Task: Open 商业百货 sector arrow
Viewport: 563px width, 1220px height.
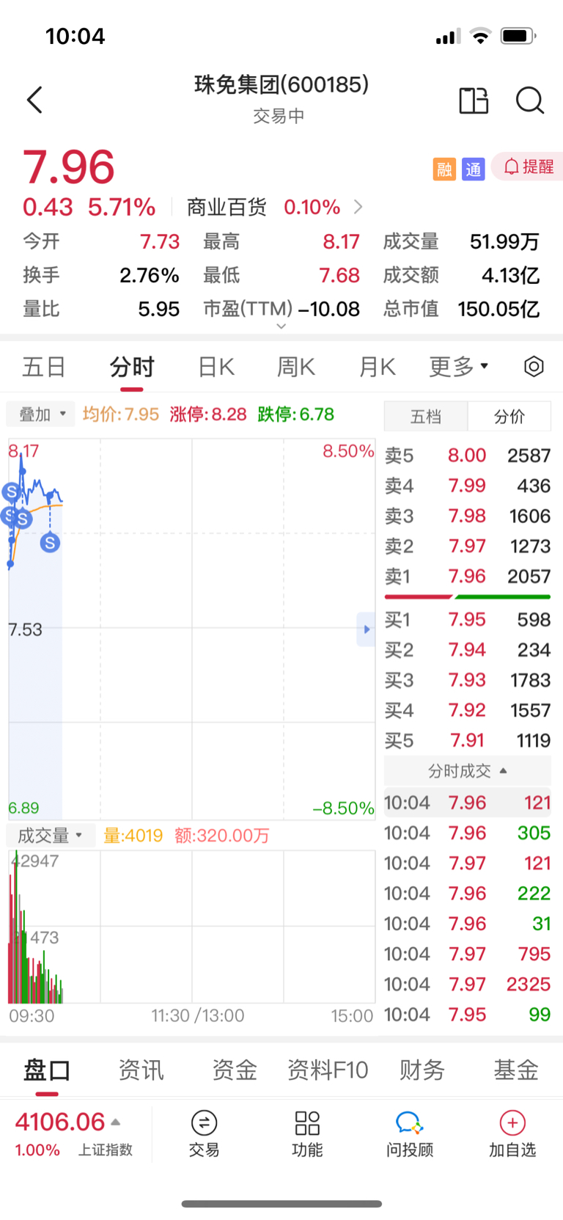Action: click(358, 207)
